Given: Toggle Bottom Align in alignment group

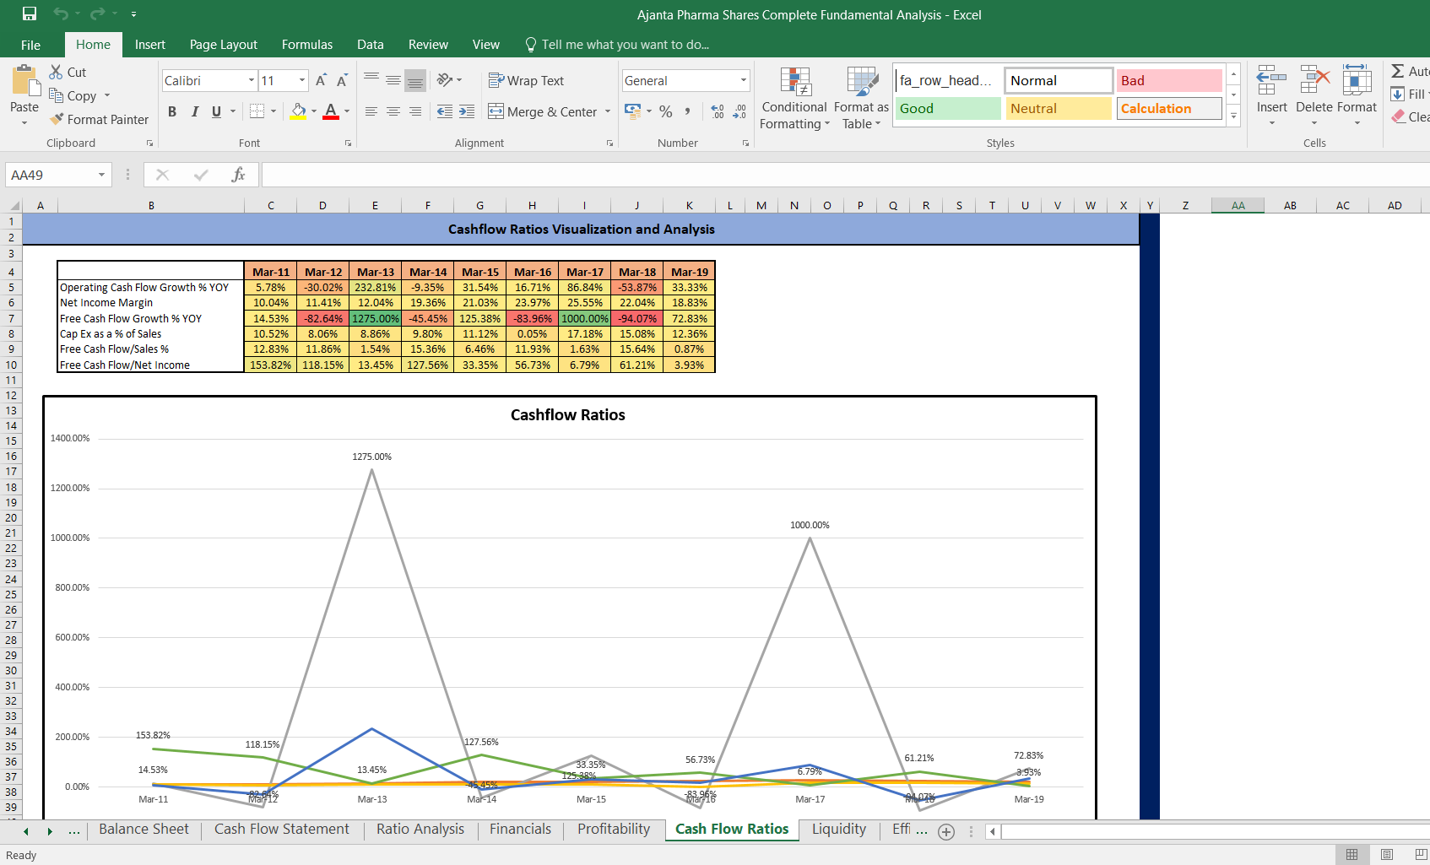Looking at the screenshot, I should tap(414, 80).
